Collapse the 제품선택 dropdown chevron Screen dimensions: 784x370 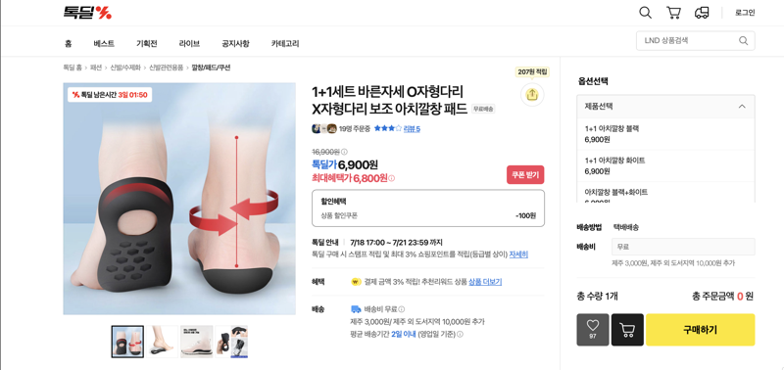click(x=742, y=107)
